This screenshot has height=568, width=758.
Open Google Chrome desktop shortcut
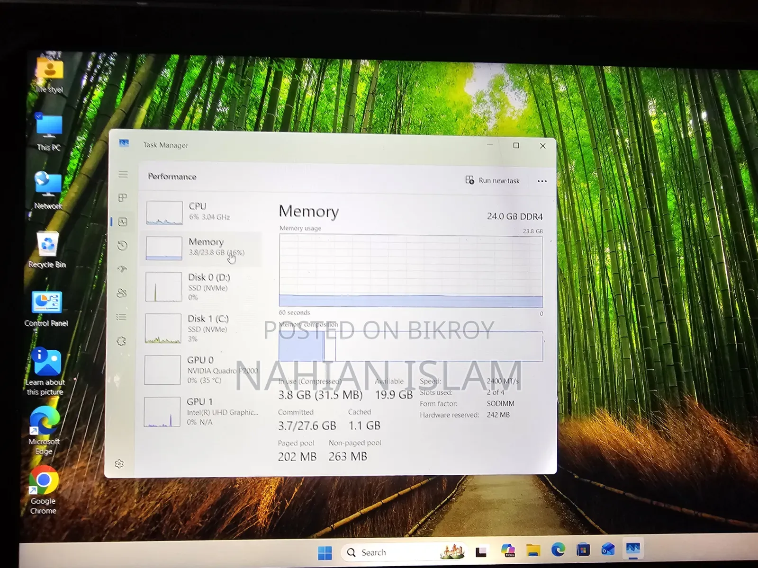[44, 490]
